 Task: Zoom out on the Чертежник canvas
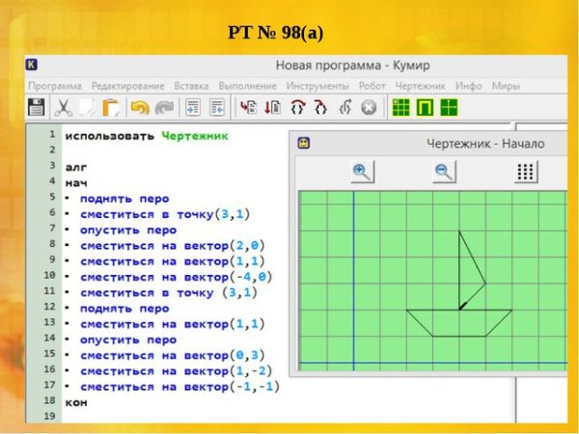click(444, 172)
